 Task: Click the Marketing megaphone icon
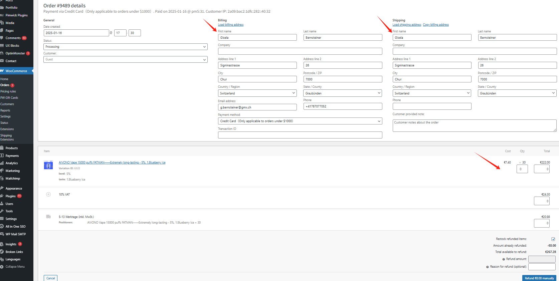coord(2,171)
